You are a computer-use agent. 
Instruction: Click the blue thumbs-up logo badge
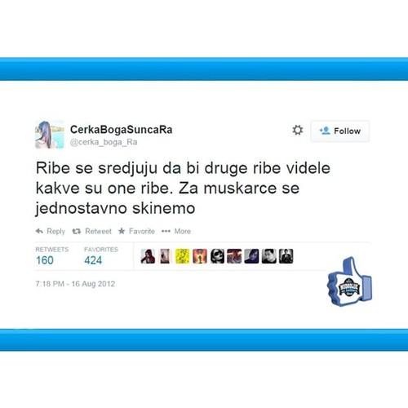click(x=350, y=282)
